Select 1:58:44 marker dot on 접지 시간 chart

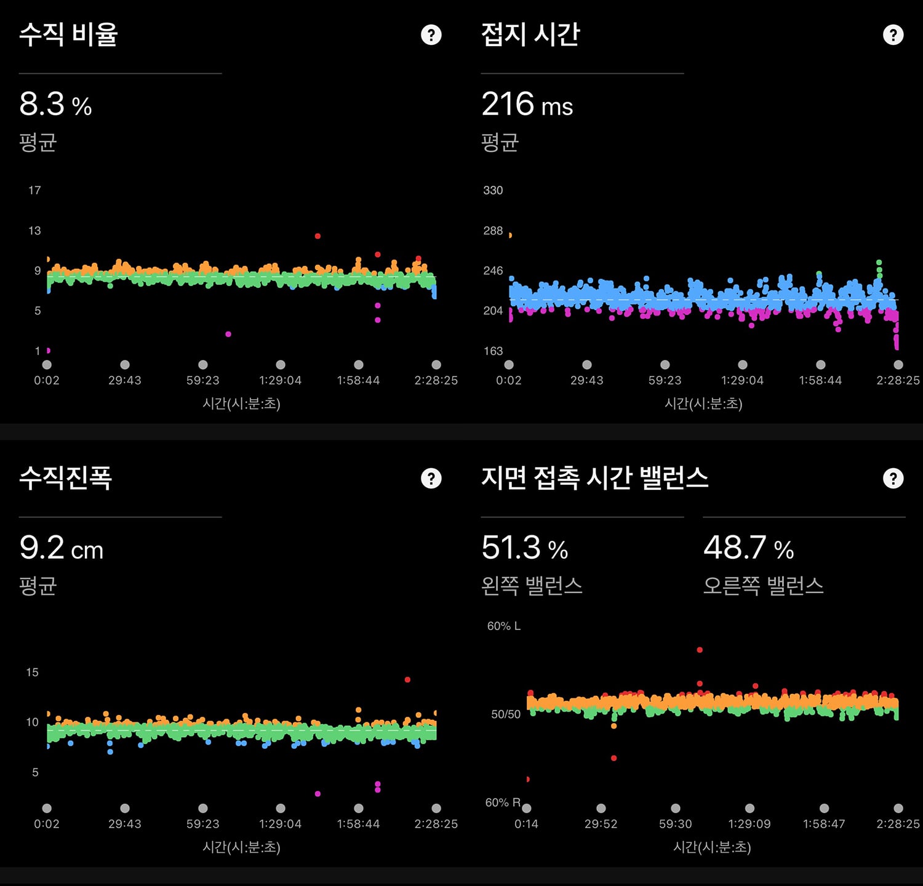(x=821, y=365)
